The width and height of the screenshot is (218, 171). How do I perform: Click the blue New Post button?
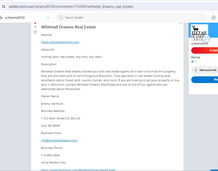205,80
